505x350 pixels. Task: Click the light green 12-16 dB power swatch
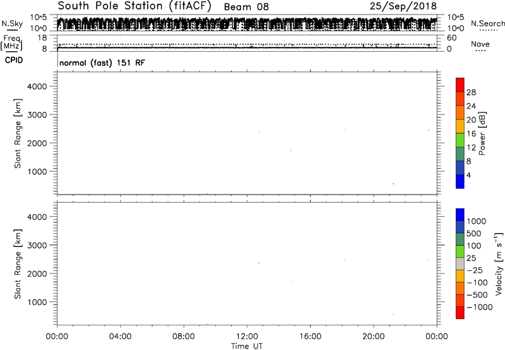[x=460, y=140]
